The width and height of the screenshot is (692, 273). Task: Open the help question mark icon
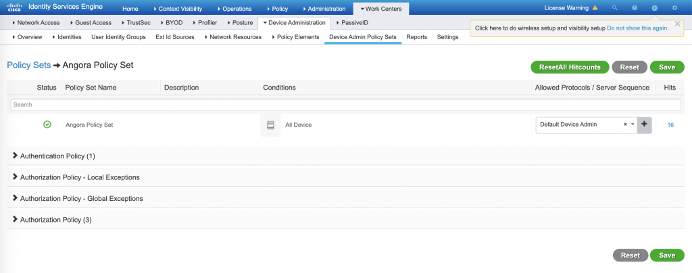click(635, 8)
